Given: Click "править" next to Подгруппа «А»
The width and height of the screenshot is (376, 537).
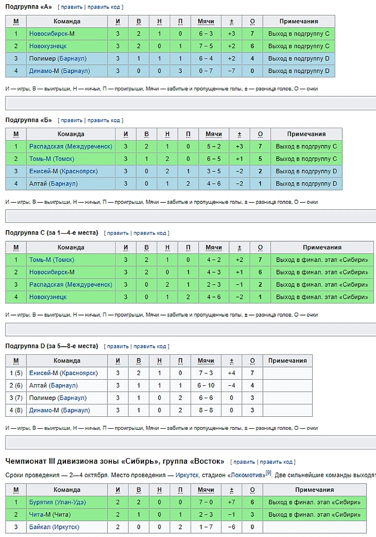Looking at the screenshot, I should [x=71, y=7].
